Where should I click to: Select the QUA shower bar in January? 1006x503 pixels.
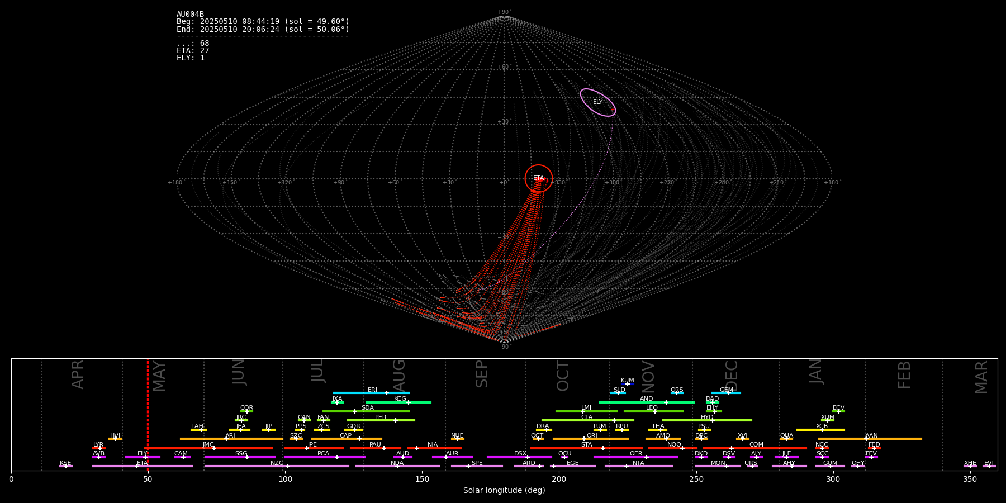click(786, 439)
